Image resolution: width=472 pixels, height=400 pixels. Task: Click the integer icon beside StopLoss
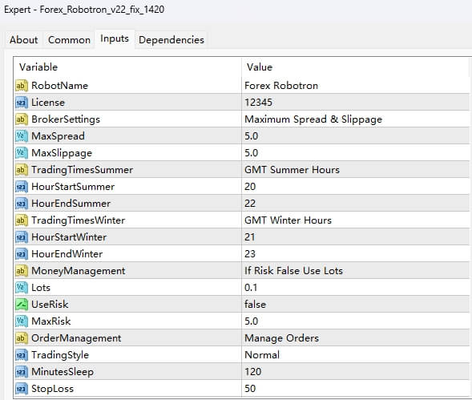tap(22, 389)
